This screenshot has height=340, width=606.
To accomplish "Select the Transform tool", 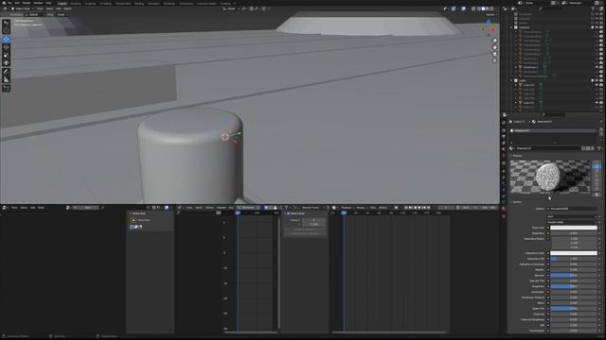I will (7, 62).
